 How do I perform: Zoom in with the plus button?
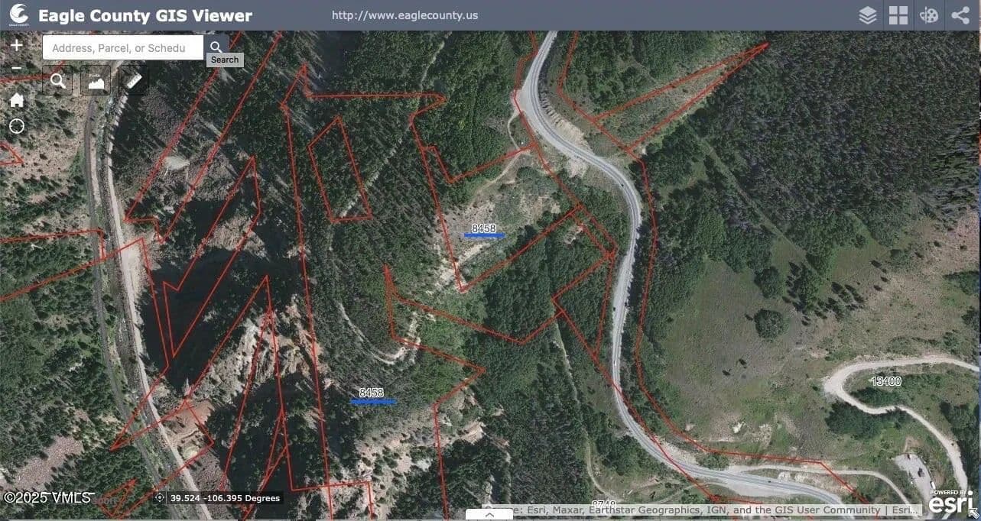click(x=16, y=45)
